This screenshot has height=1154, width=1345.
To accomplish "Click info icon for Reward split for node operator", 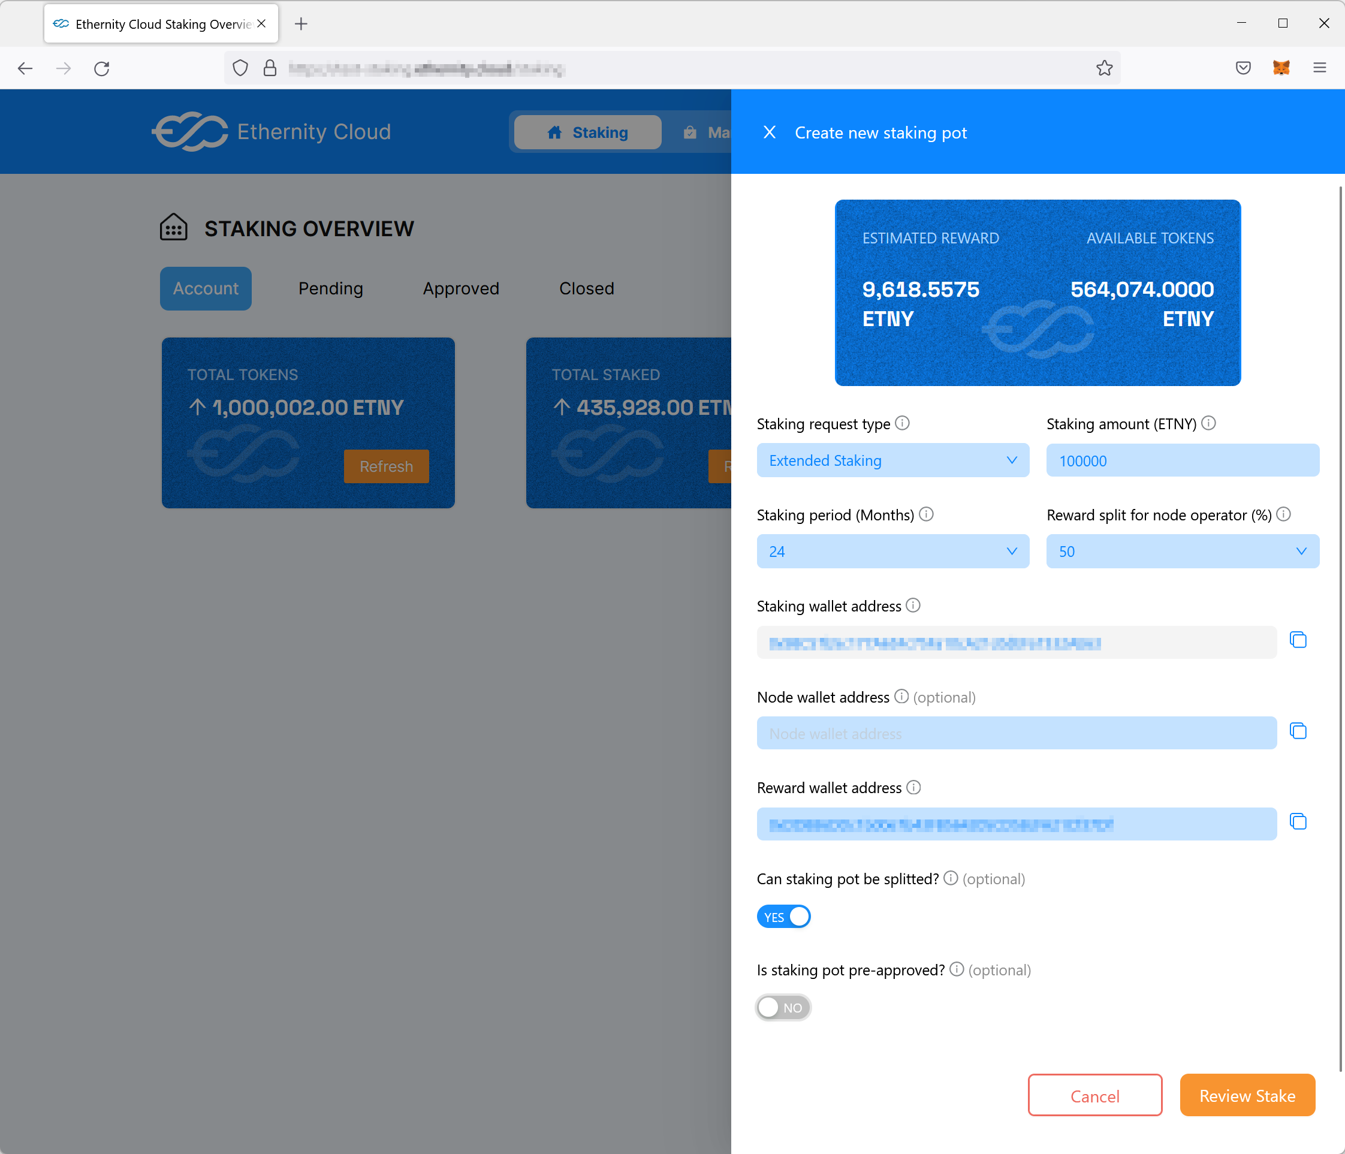I will 1283,514.
